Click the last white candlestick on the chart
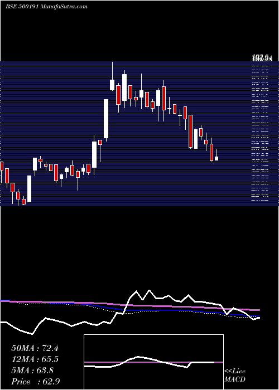Viewport: 279px width, 390px height. click(x=217, y=158)
